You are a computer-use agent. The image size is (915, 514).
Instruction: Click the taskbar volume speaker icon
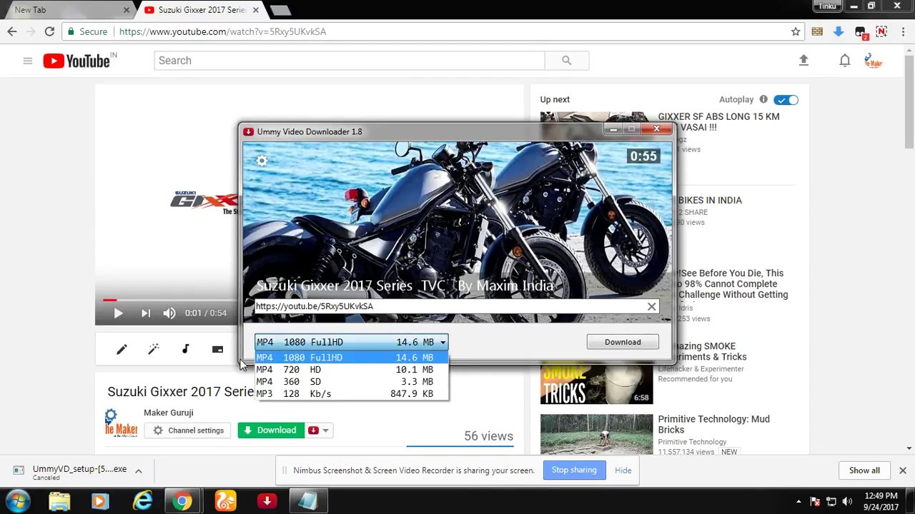[847, 501]
